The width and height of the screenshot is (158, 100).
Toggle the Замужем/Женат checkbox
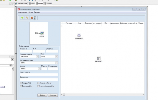(x=38, y=83)
